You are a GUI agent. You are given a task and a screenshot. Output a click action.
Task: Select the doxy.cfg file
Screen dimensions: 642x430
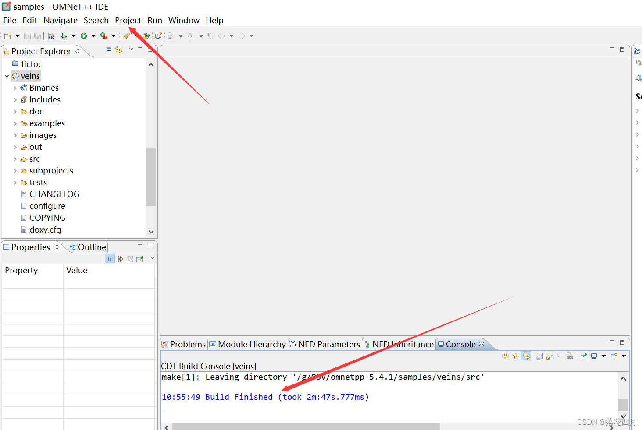(45, 229)
